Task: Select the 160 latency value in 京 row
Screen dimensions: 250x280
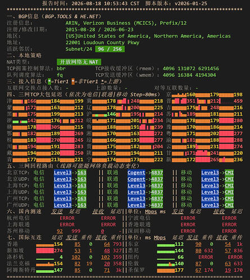Action: 191,94
